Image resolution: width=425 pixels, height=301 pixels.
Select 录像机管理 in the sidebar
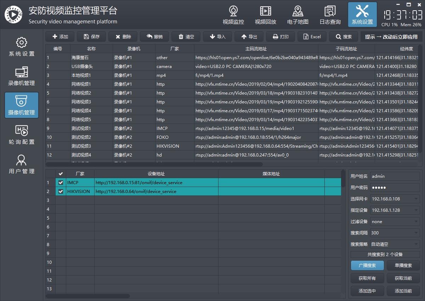point(22,76)
